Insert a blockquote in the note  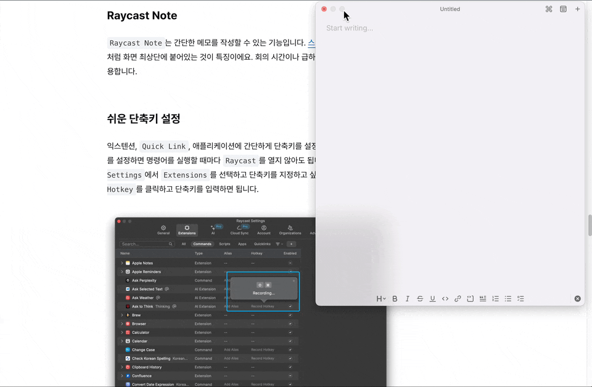483,299
